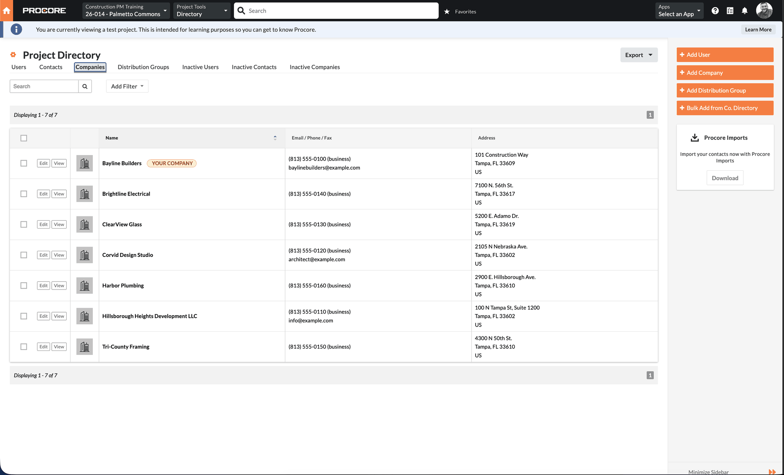This screenshot has width=784, height=475.
Task: Switch to the Users tab
Action: pos(19,67)
